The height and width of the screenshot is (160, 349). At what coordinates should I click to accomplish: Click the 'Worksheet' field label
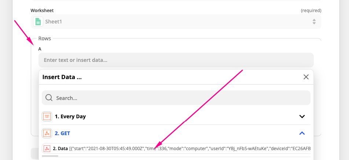click(x=42, y=11)
